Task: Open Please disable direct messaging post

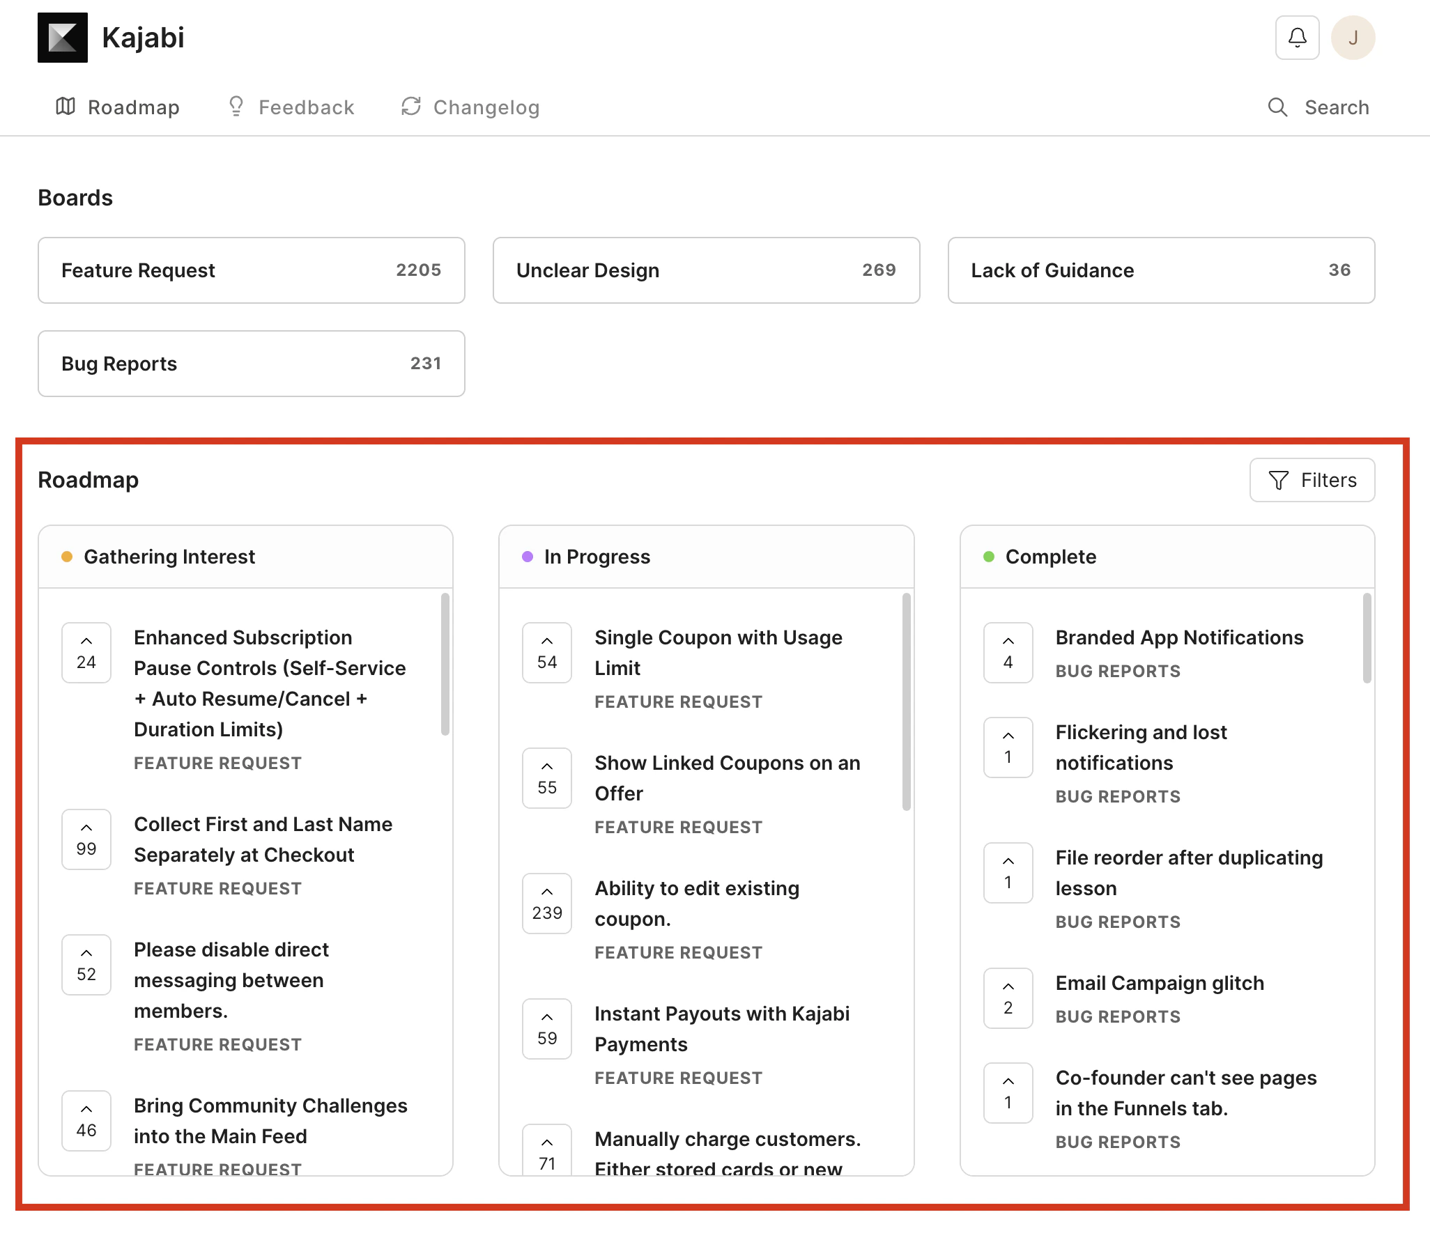Action: tap(231, 980)
